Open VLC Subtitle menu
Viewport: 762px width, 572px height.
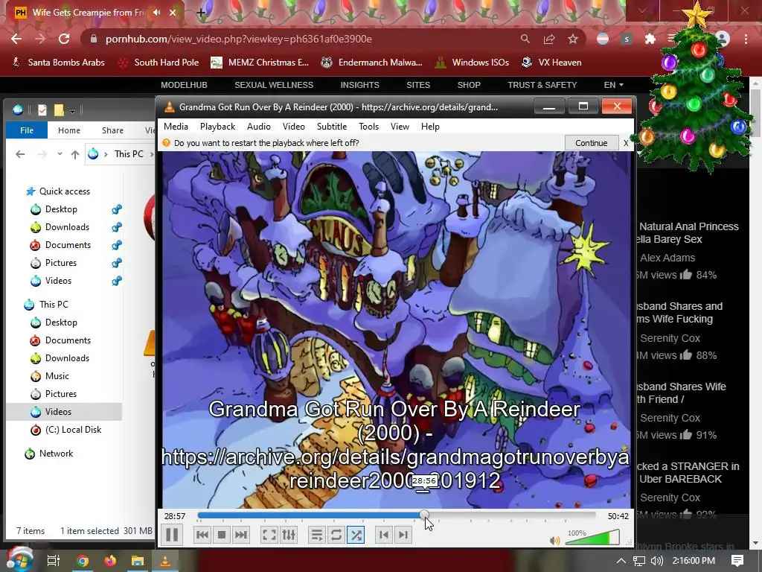click(x=331, y=127)
